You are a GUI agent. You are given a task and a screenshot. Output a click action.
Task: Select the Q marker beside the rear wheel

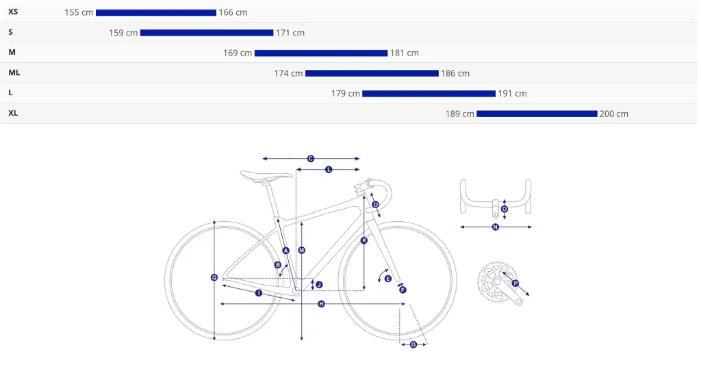(x=214, y=277)
